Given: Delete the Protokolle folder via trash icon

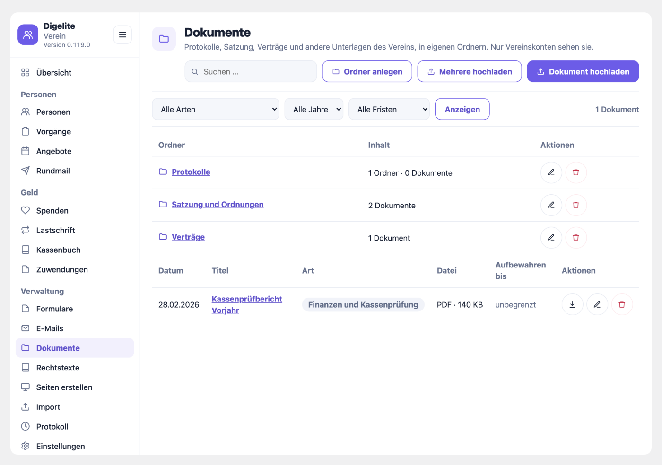Looking at the screenshot, I should (x=576, y=172).
